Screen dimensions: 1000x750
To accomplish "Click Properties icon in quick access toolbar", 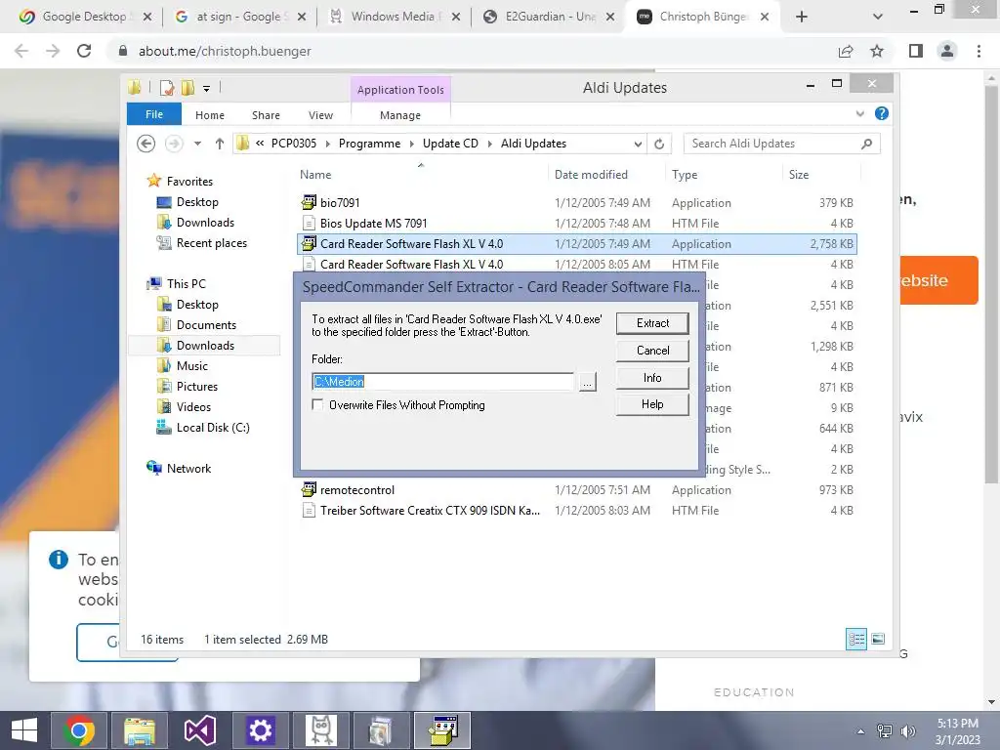I will (x=167, y=88).
